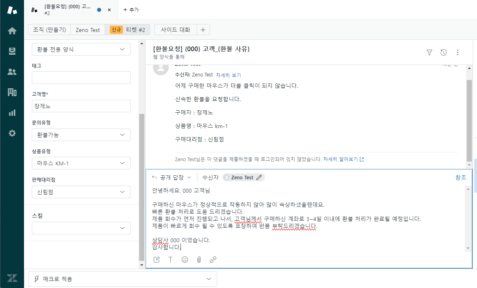Open the Organizations icon in the sidebar
The image size is (477, 288).
click(12, 92)
